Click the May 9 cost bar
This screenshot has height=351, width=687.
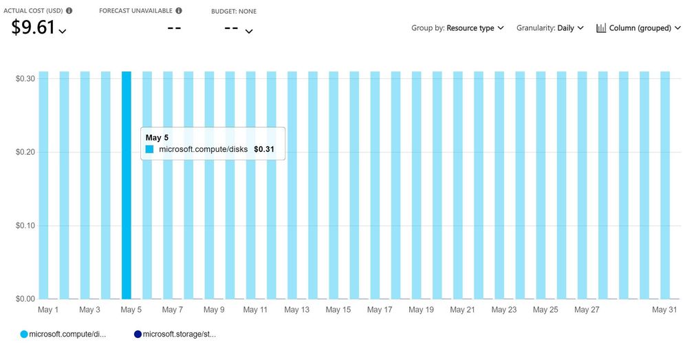(x=209, y=185)
